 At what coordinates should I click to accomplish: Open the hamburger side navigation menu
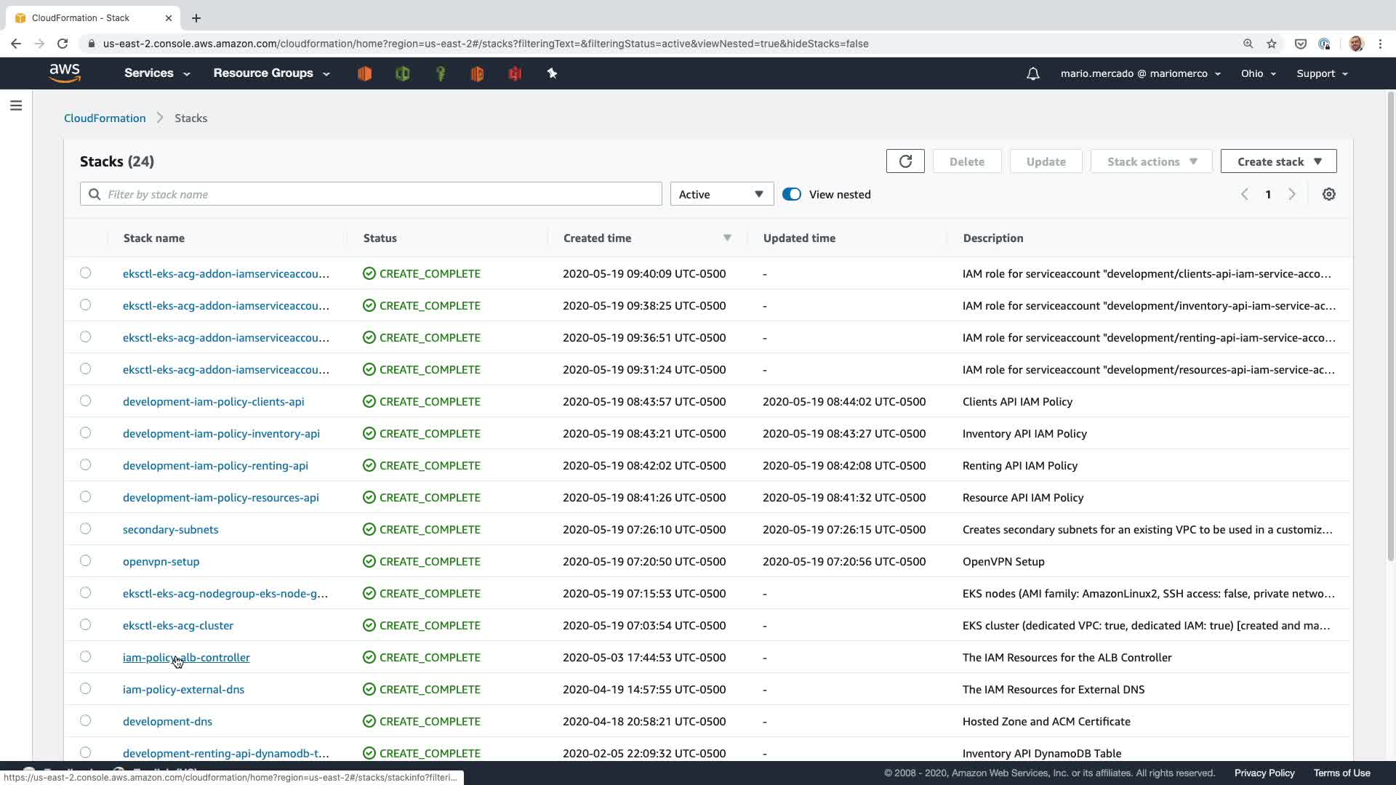point(16,106)
